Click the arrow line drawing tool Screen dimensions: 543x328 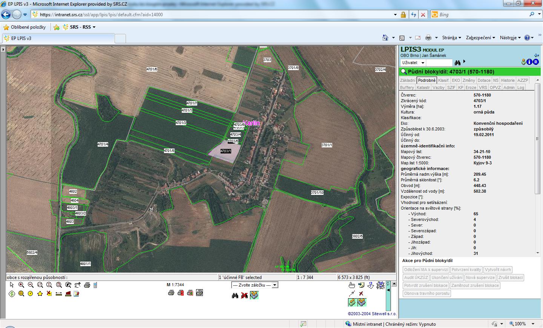click(352, 294)
